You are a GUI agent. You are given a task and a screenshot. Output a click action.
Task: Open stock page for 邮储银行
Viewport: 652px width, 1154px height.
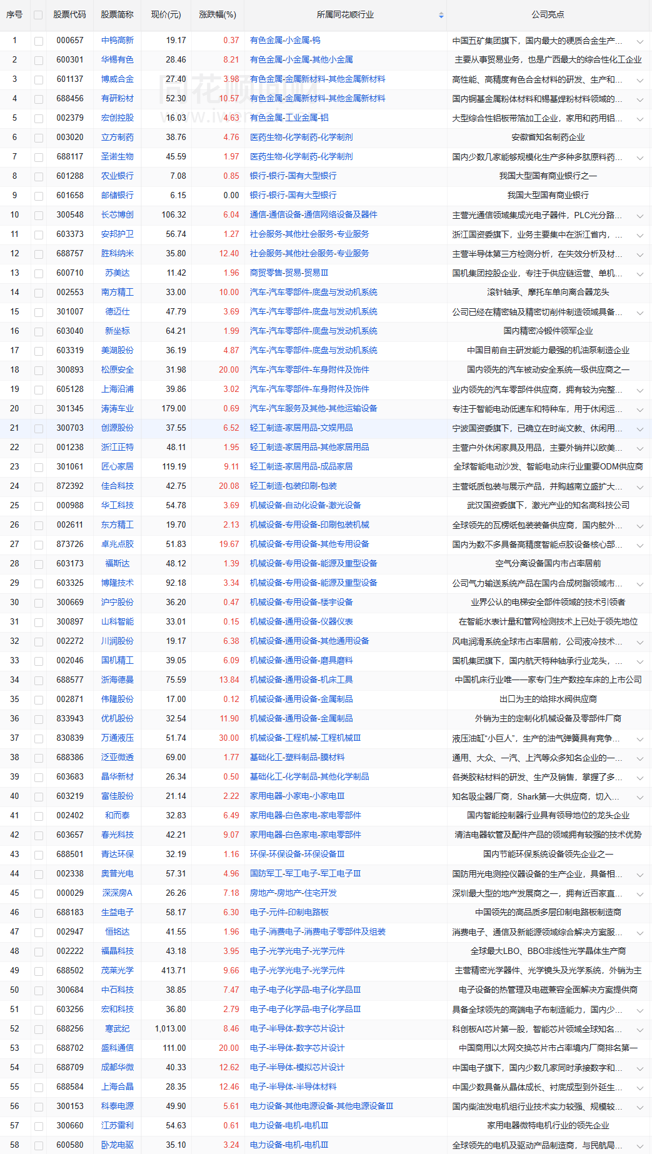[x=118, y=196]
